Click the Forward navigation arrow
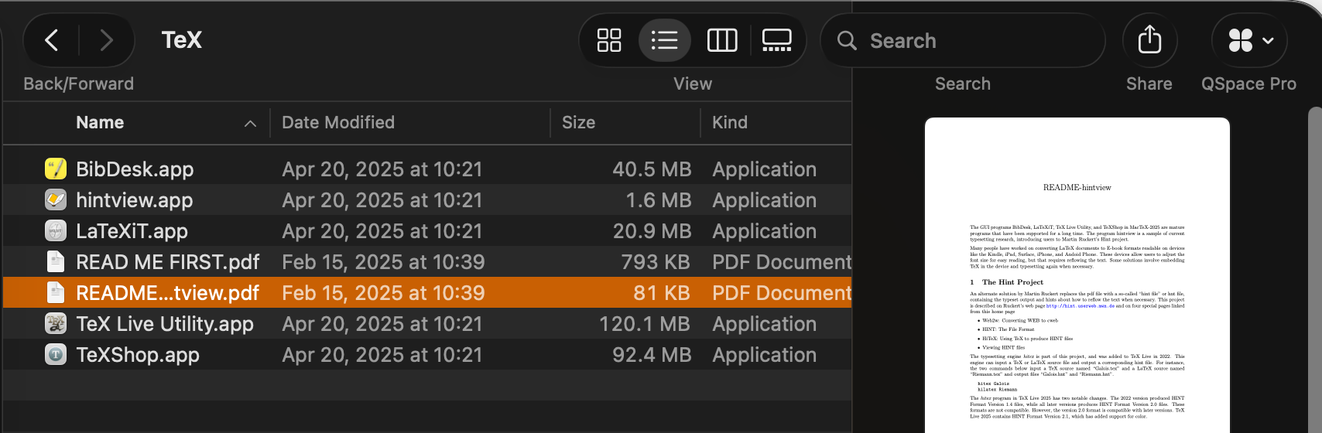 click(x=106, y=40)
